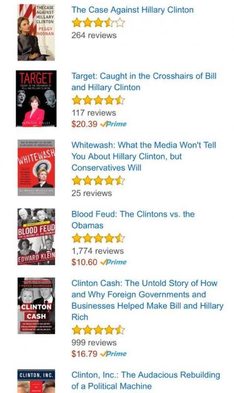Viewport: 234px width, 393px height.
Task: Click the $20.39 price
Action: coord(84,124)
